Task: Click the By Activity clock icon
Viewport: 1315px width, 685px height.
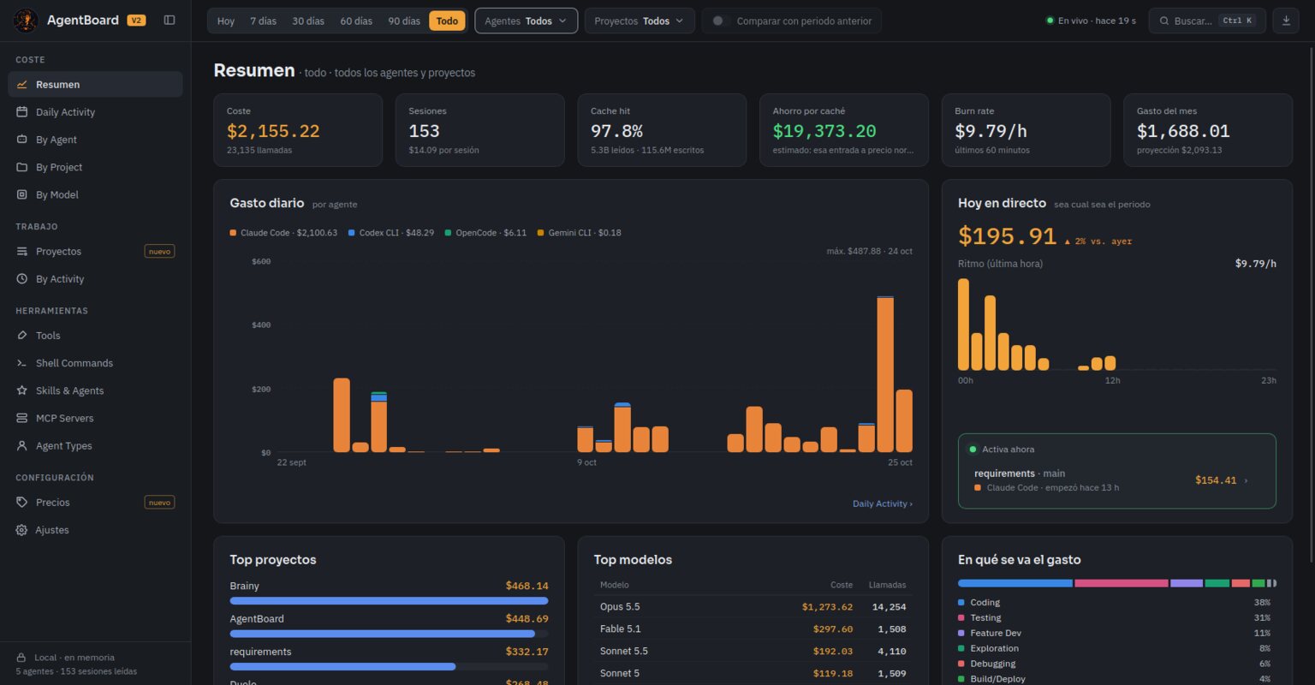Action: [22, 279]
